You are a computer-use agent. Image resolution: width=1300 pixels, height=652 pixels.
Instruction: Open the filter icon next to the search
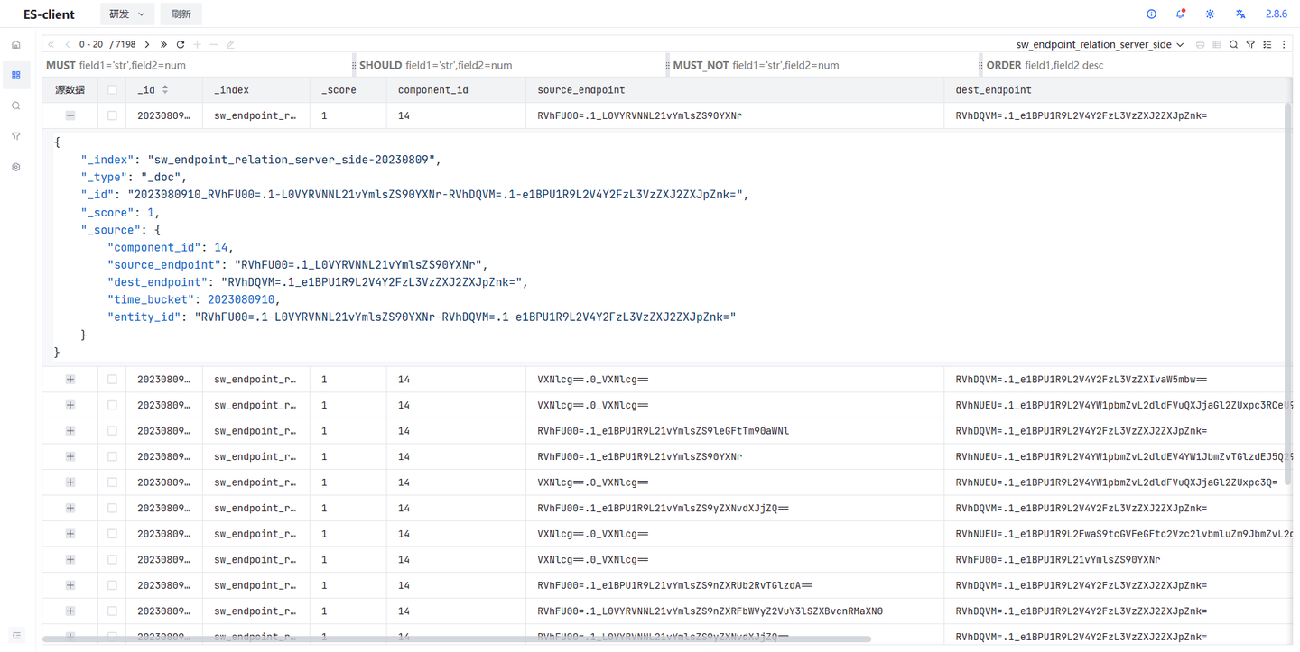click(1250, 44)
